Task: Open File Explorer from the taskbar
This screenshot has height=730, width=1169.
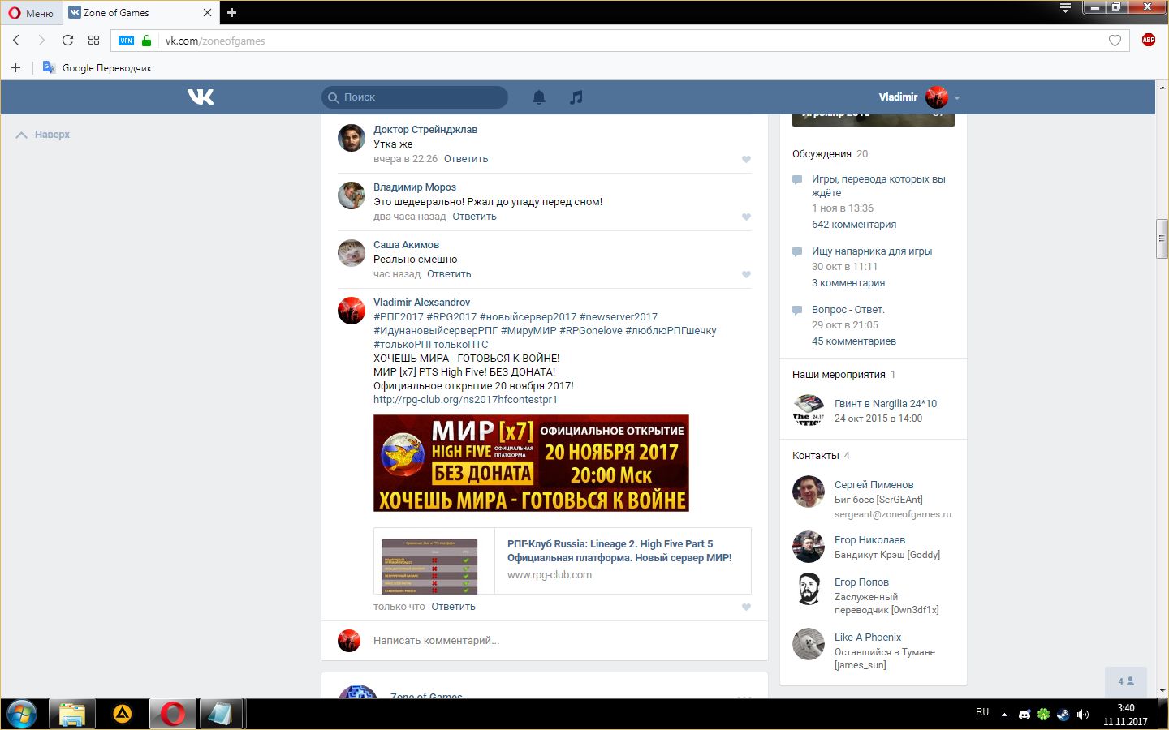Action: [72, 714]
